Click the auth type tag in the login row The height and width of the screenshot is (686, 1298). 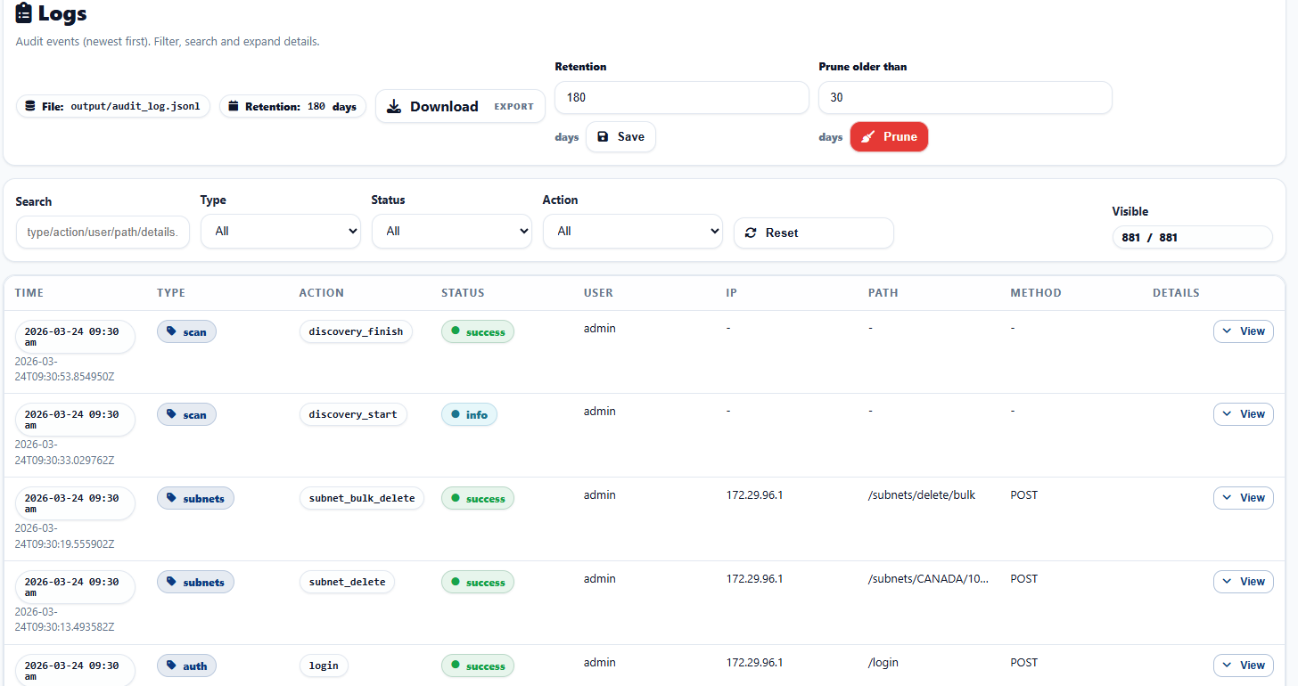186,666
